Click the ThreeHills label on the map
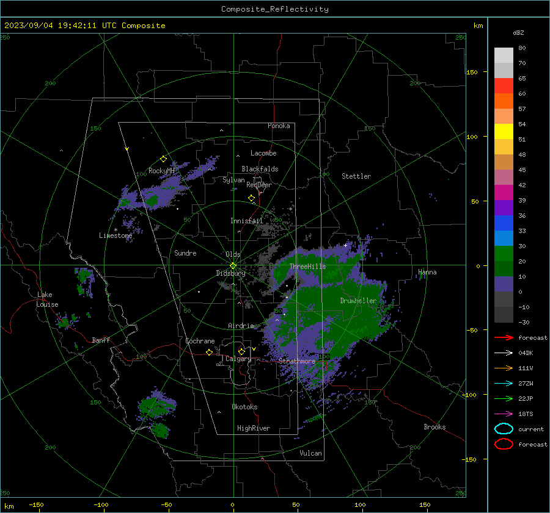 click(307, 267)
